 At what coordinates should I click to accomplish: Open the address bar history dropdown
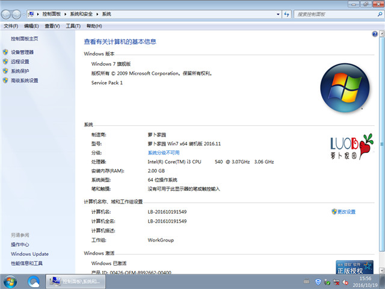[x=278, y=14]
